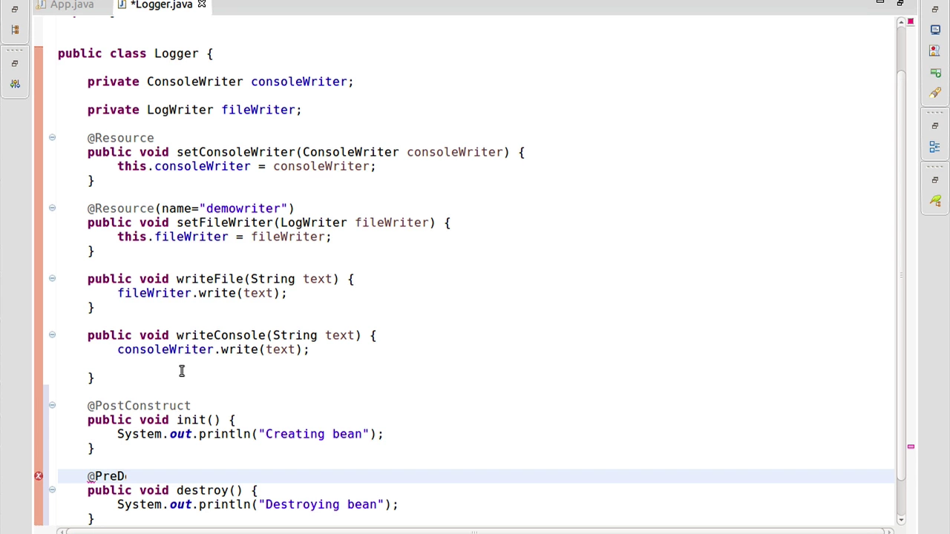Click the "Creating bean" string
Image resolution: width=950 pixels, height=534 pixels.
click(x=313, y=434)
